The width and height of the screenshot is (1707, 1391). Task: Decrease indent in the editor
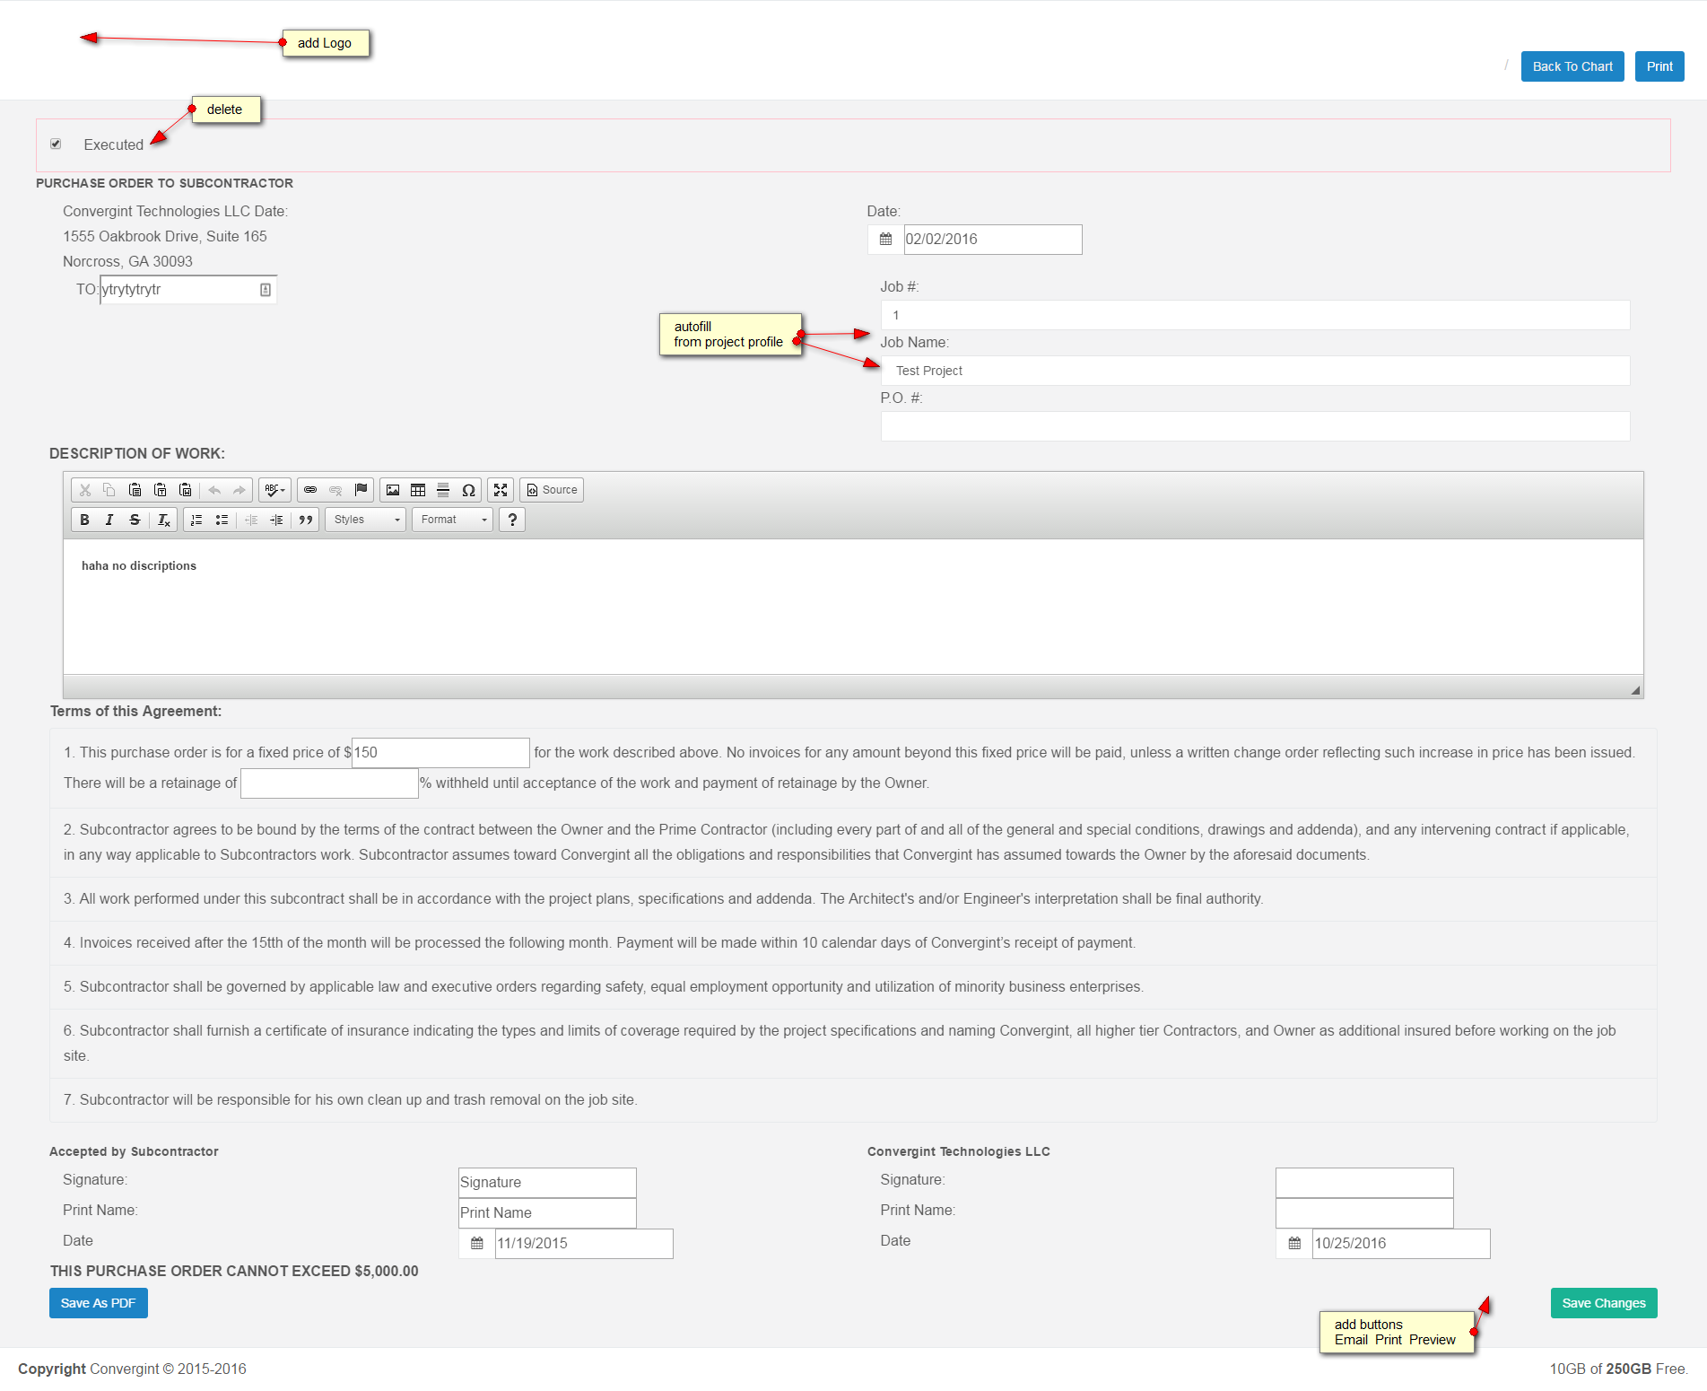[251, 520]
